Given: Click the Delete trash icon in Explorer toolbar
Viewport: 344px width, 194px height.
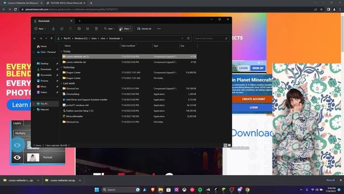Looking at the screenshot, I should [x=96, y=29].
